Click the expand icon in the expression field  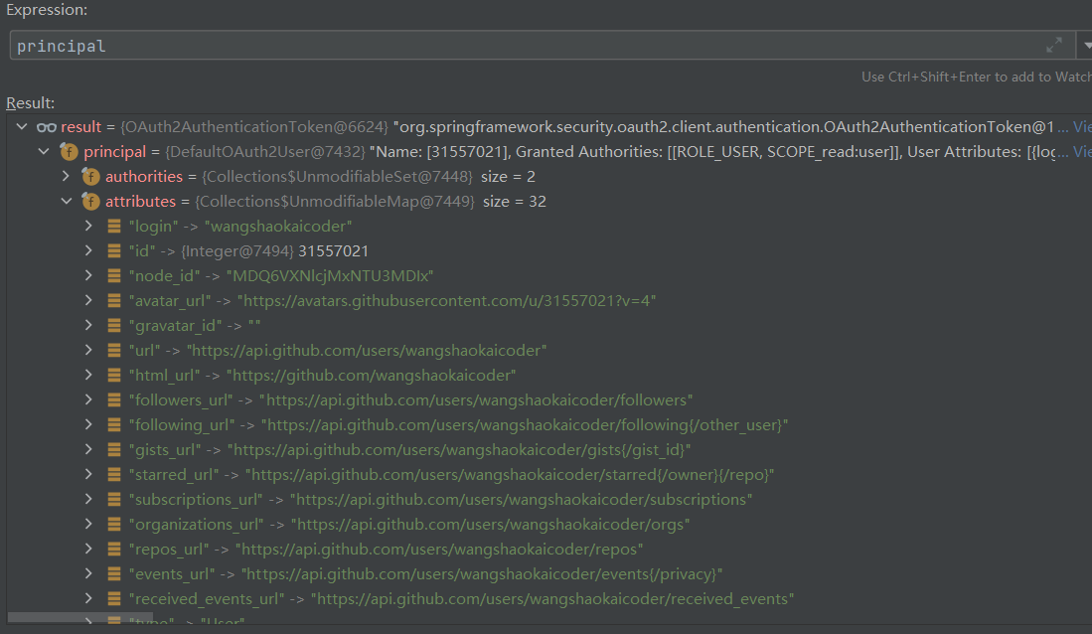point(1054,46)
